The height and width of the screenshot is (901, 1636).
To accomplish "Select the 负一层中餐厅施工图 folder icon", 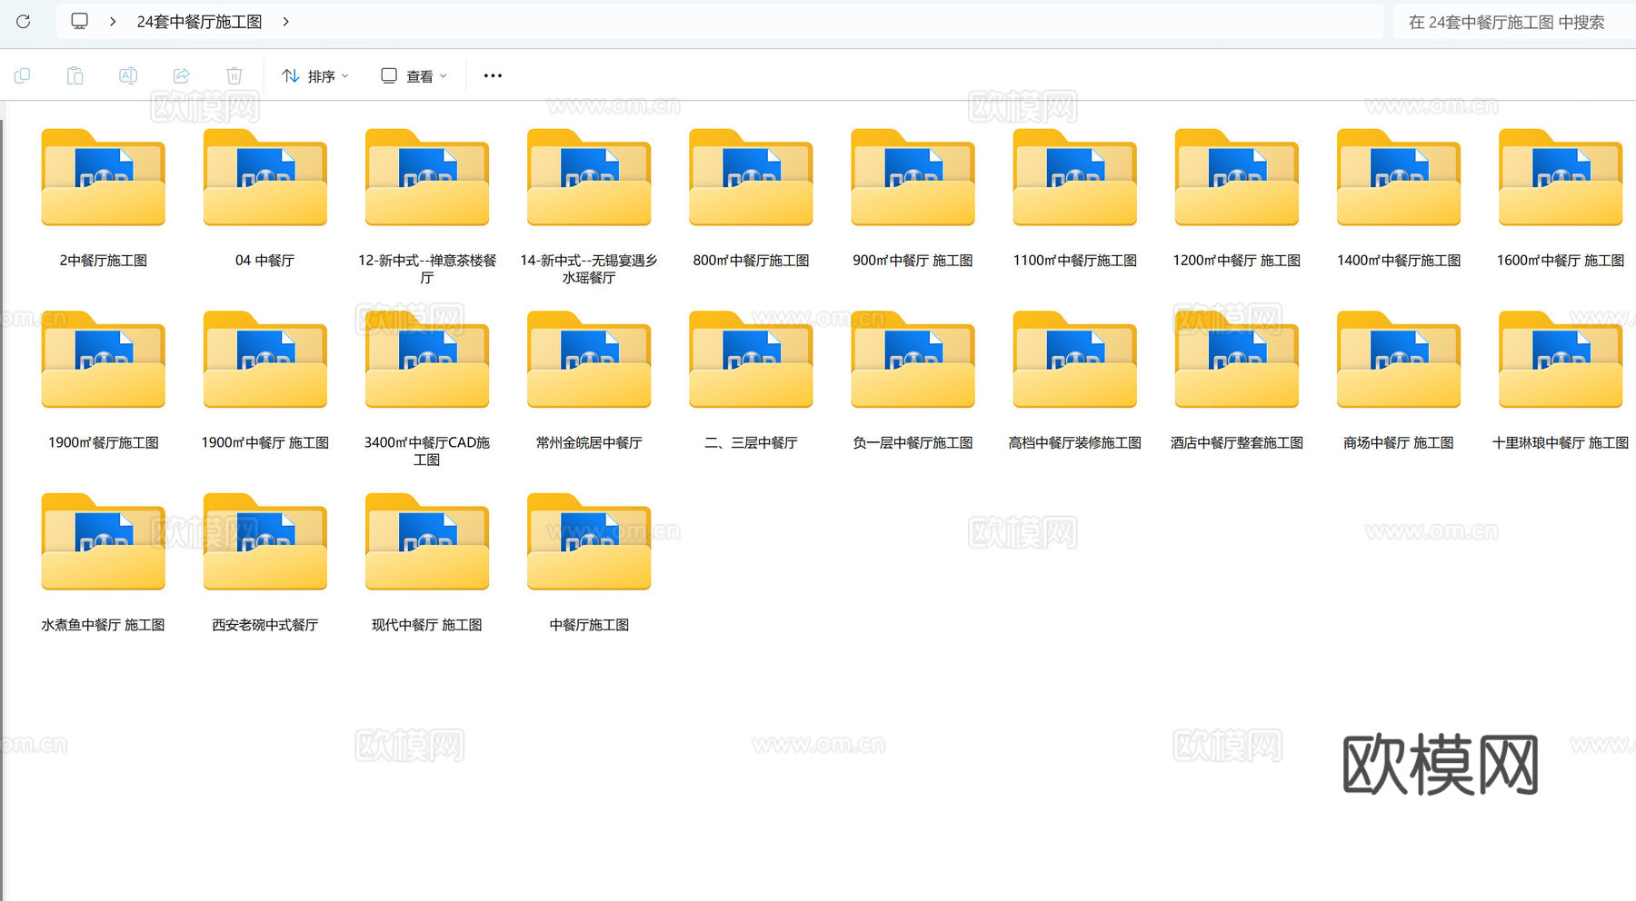I will pyautogui.click(x=913, y=360).
